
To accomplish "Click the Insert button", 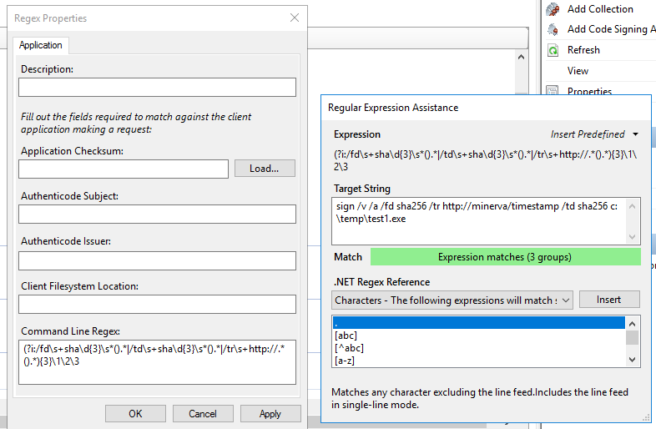I will tap(608, 300).
